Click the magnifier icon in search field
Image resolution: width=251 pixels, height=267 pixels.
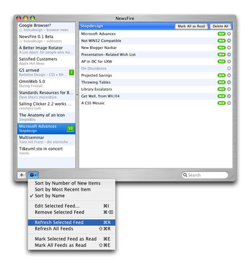click(x=185, y=175)
